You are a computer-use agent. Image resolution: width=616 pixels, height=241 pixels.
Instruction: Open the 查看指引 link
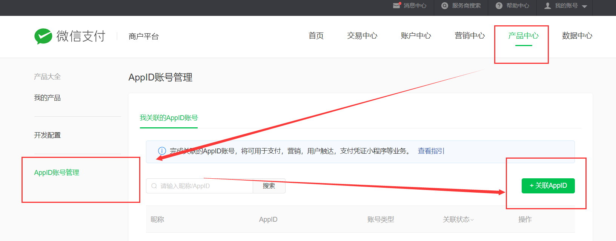(x=431, y=151)
